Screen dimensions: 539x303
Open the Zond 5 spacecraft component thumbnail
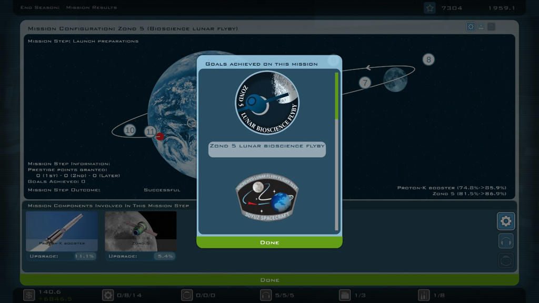(141, 231)
